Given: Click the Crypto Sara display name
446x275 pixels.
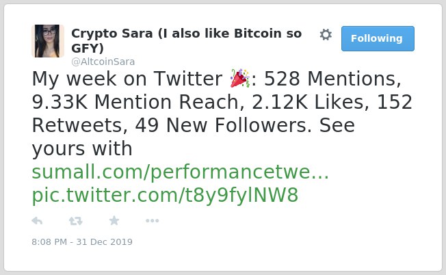Looking at the screenshot, I should click(x=186, y=40).
